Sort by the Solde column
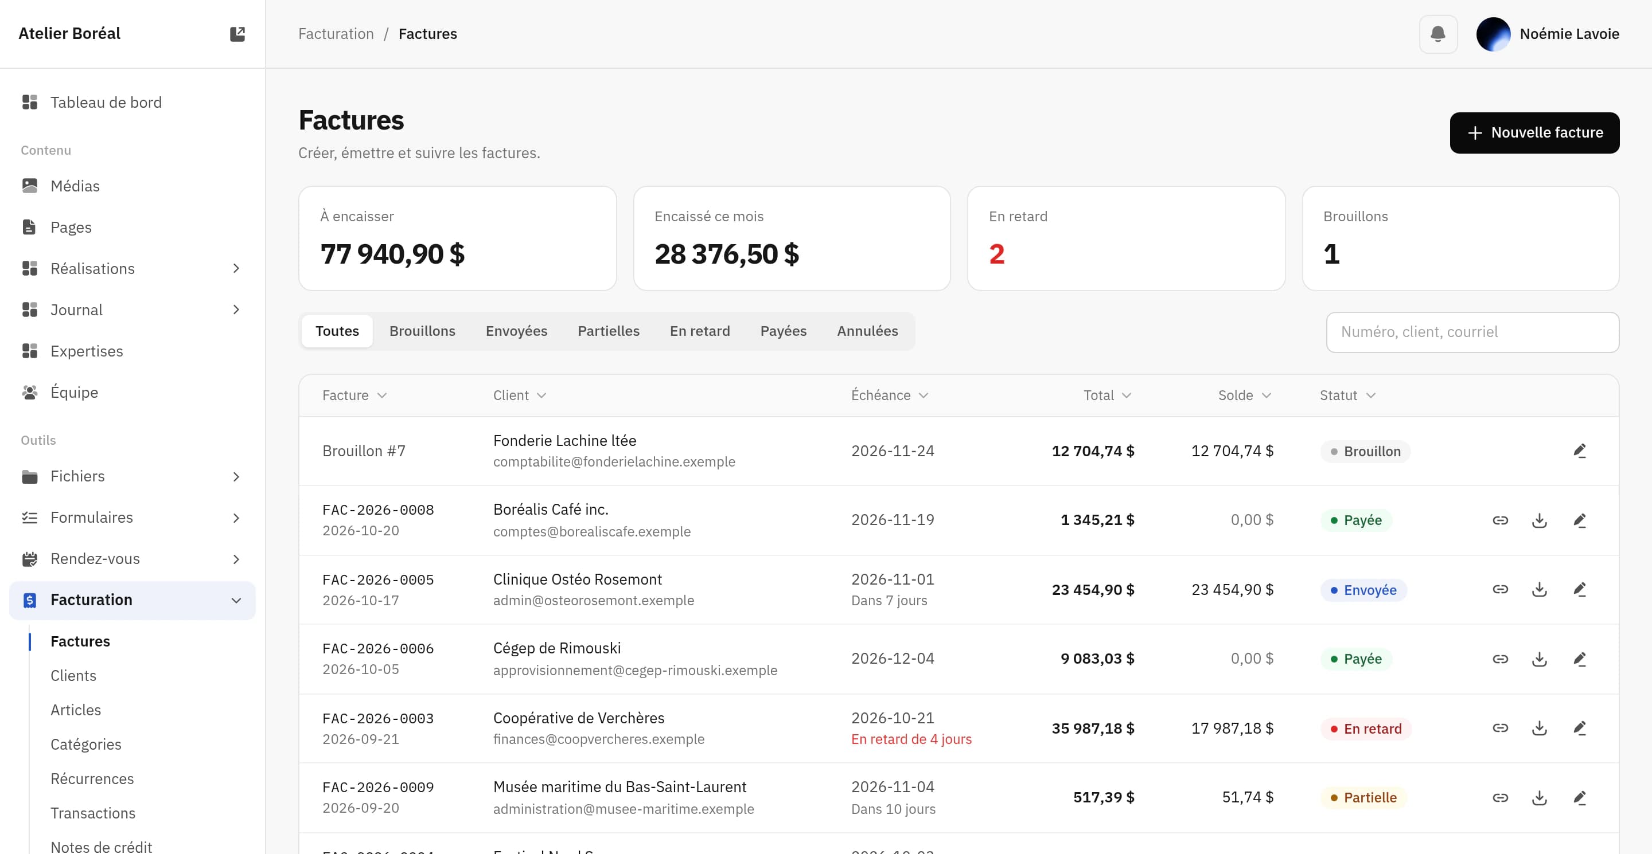This screenshot has width=1652, height=854. [x=1245, y=395]
